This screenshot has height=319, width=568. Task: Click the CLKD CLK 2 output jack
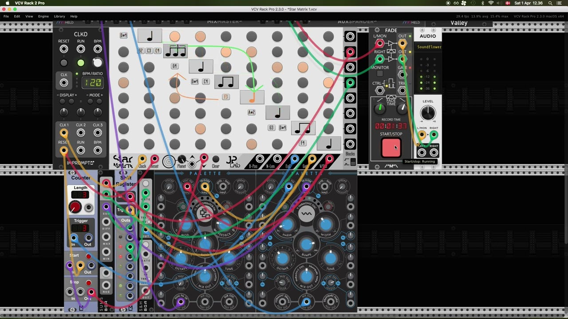[81, 133]
